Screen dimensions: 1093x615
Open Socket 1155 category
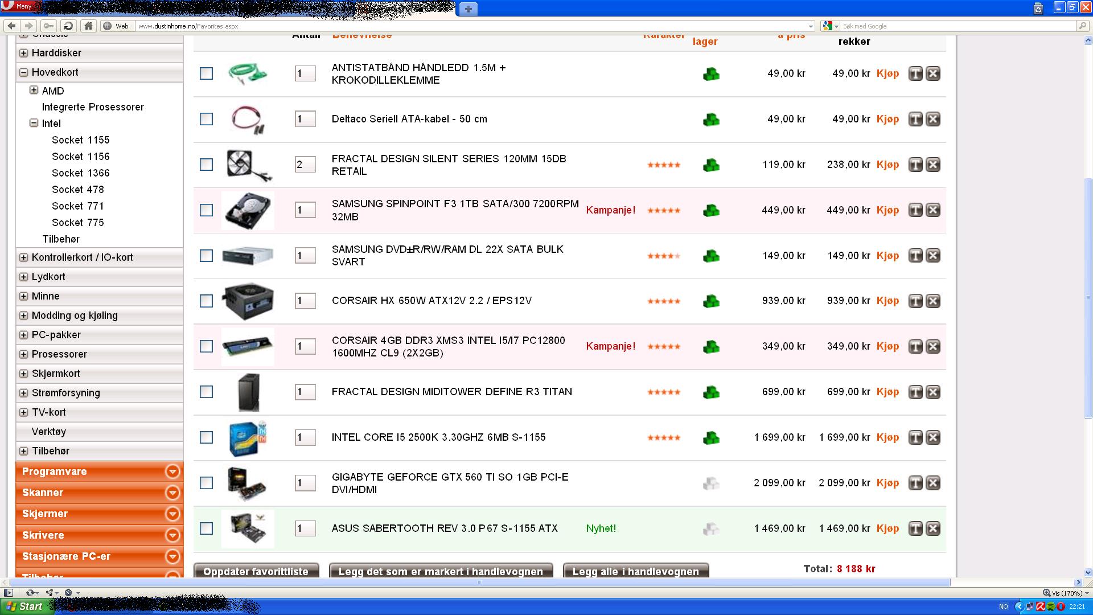coord(81,140)
